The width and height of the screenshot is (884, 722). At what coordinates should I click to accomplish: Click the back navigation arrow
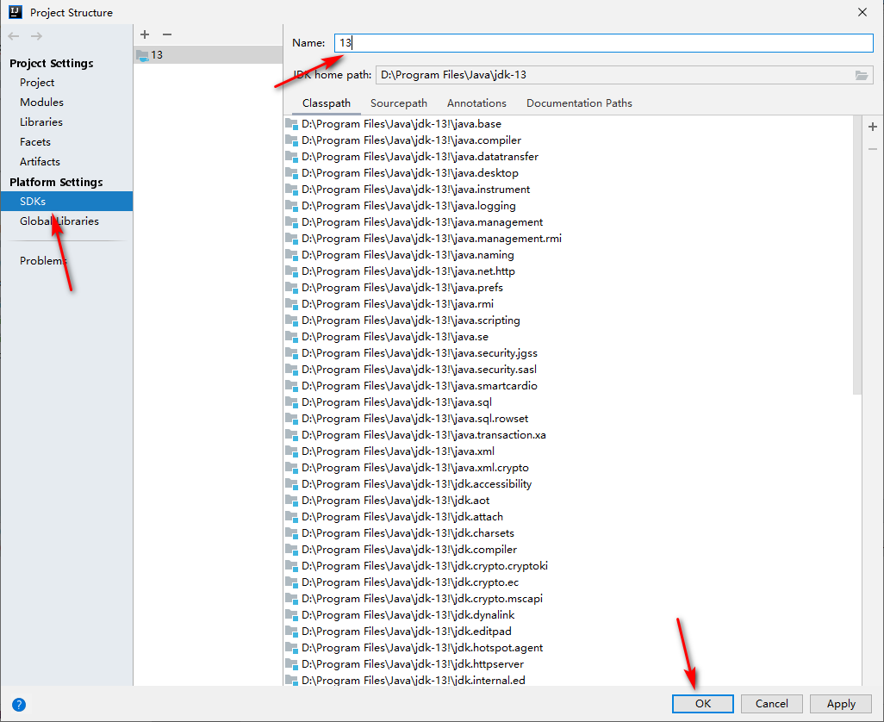pyautogui.click(x=13, y=35)
